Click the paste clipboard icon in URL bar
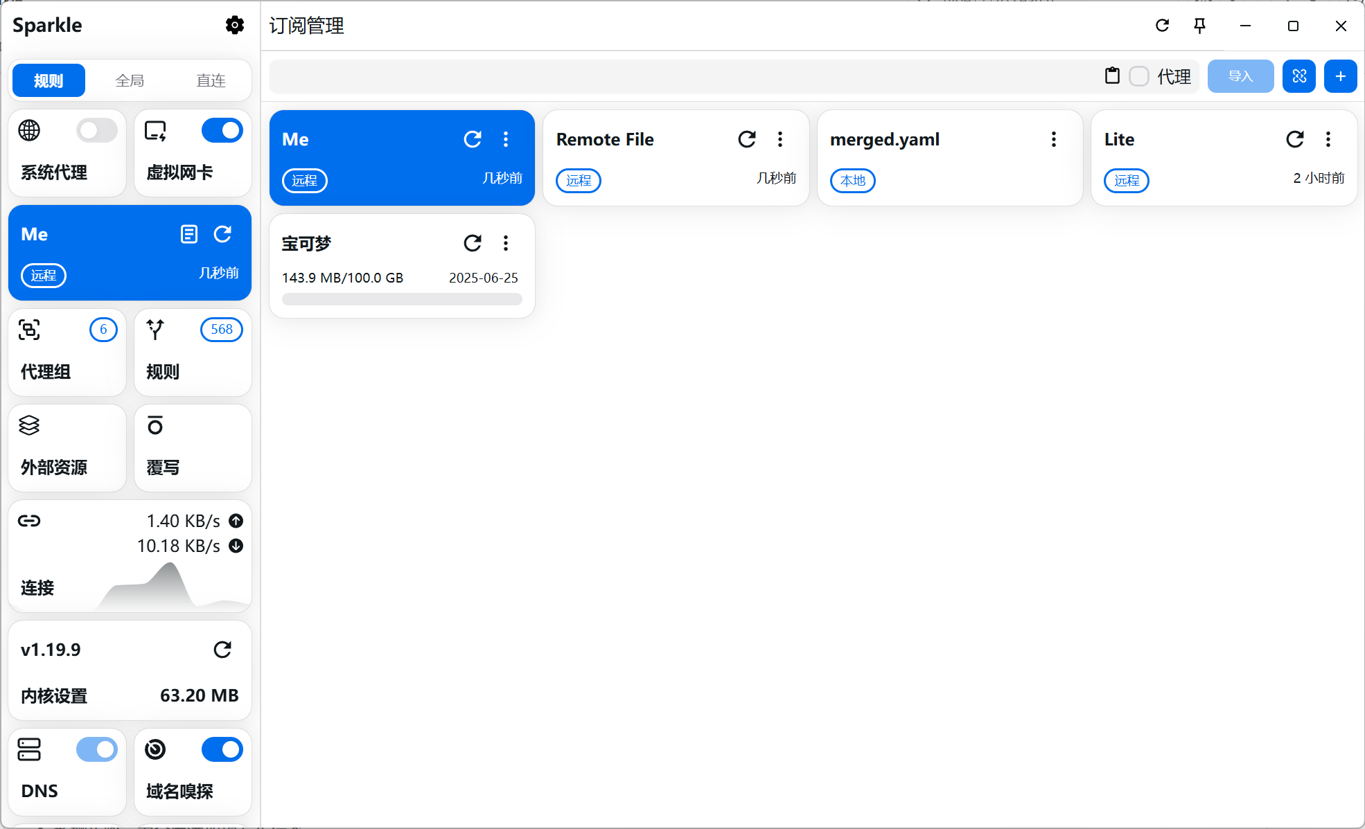The image size is (1365, 829). (1112, 75)
